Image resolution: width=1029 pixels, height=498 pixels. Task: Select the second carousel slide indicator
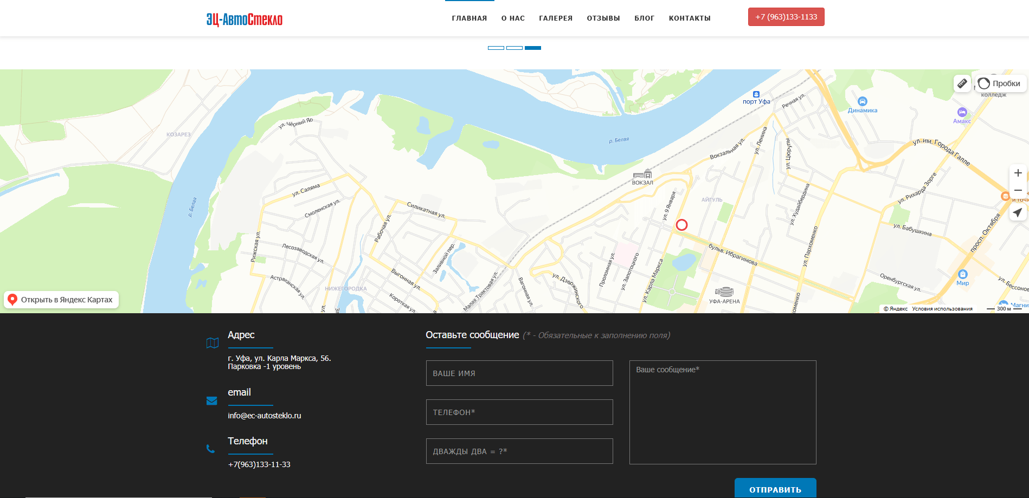point(514,48)
